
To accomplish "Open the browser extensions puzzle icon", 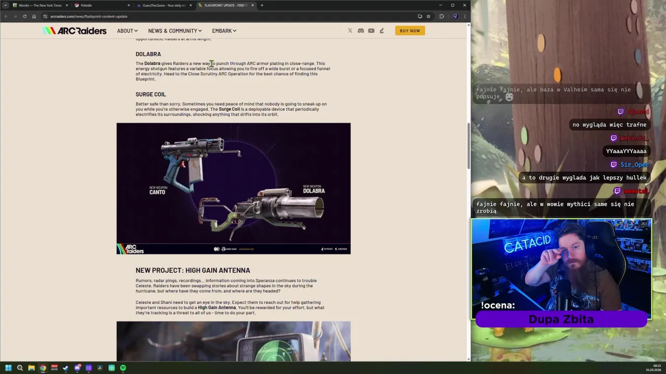I will coord(442,16).
